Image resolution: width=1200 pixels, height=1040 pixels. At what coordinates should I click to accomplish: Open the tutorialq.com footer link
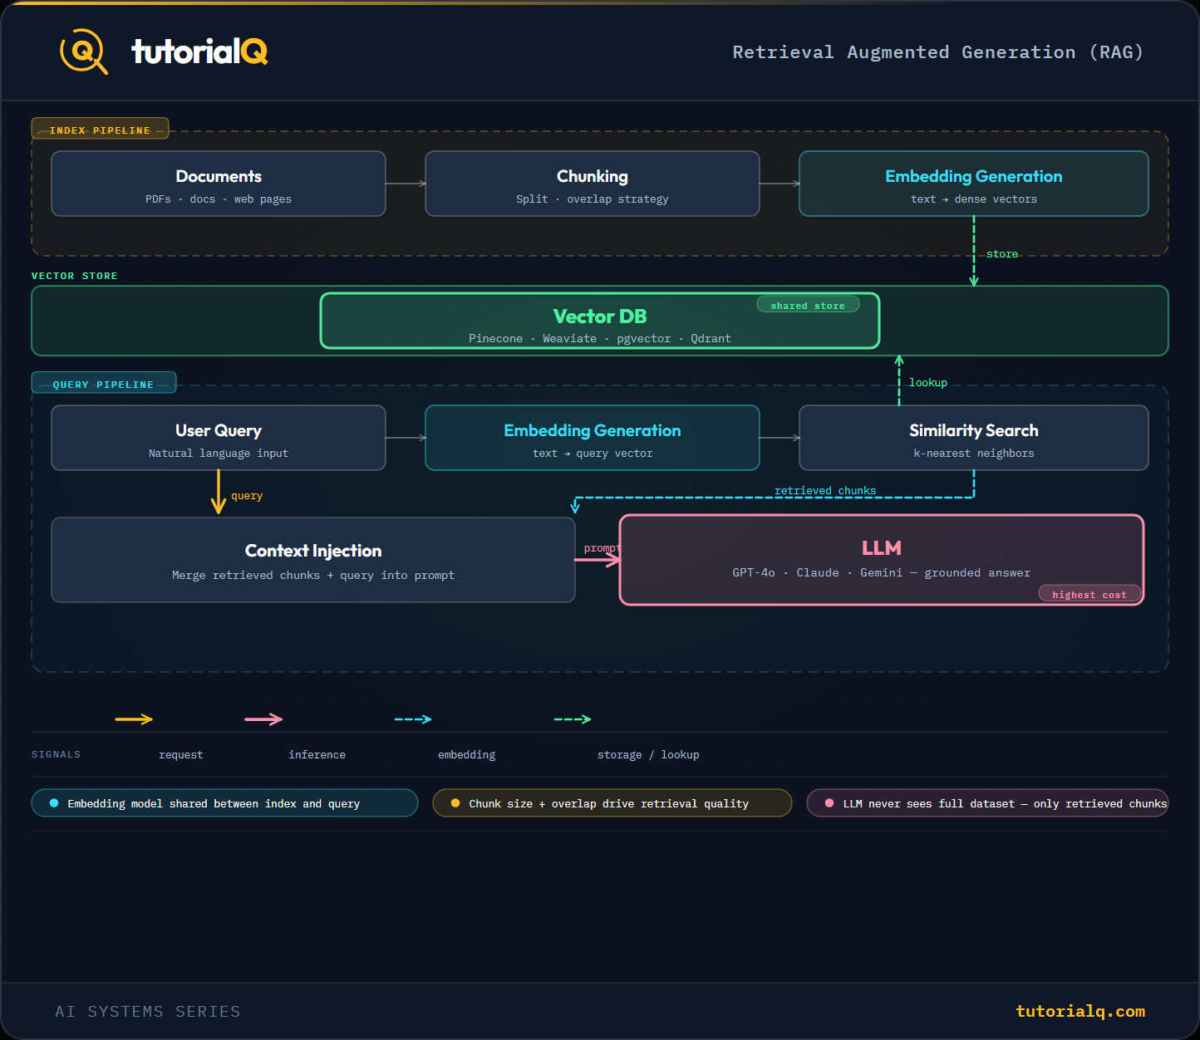1080,1011
